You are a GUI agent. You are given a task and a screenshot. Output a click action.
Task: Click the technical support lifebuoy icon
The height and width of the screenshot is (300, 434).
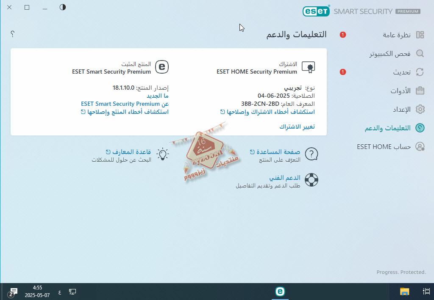click(312, 180)
